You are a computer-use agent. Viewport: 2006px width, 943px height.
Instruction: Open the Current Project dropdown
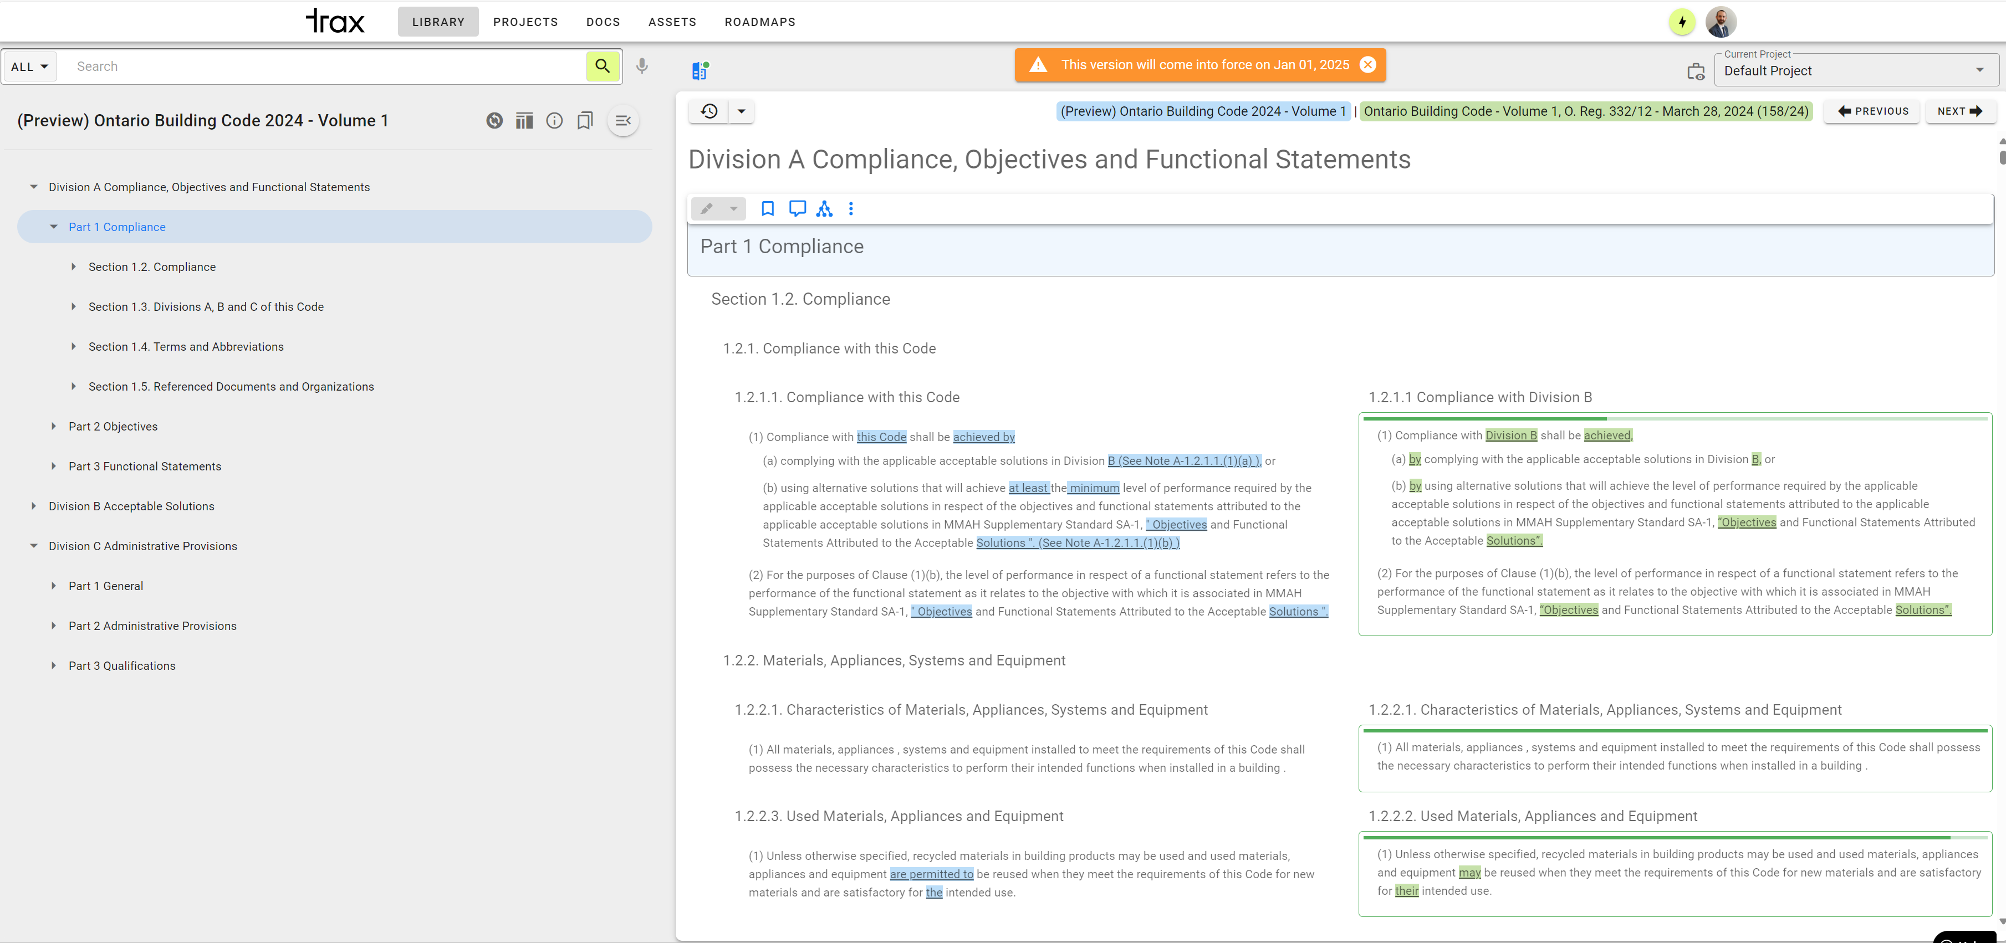click(x=1856, y=71)
